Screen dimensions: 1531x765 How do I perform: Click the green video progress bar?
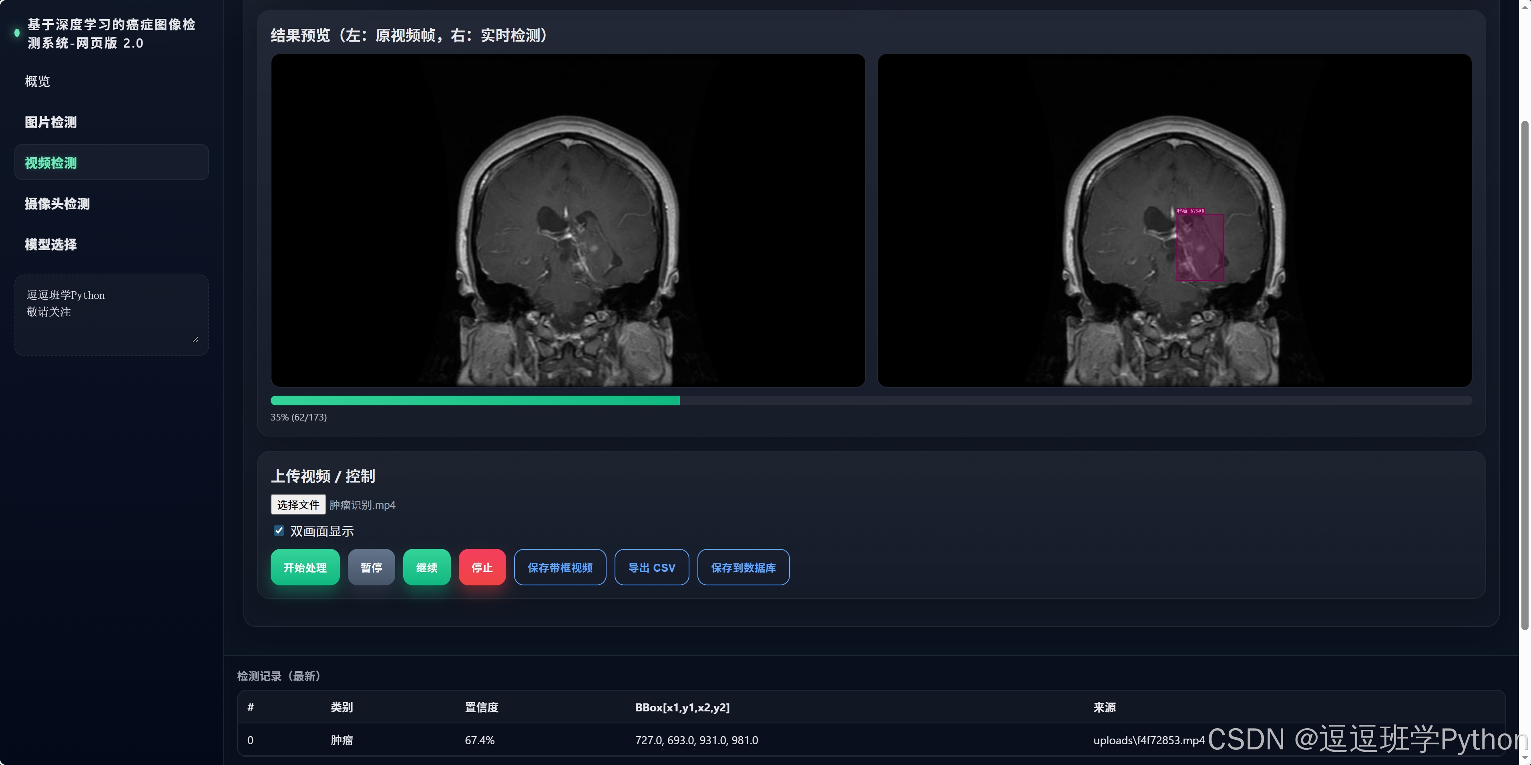click(x=476, y=401)
